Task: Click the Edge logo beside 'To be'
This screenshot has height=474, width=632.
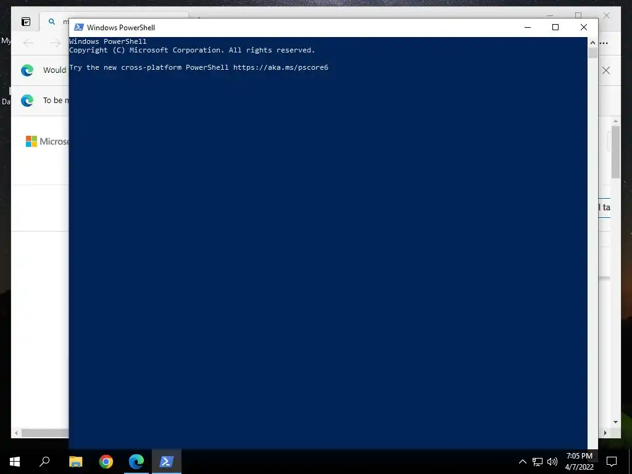Action: [27, 101]
